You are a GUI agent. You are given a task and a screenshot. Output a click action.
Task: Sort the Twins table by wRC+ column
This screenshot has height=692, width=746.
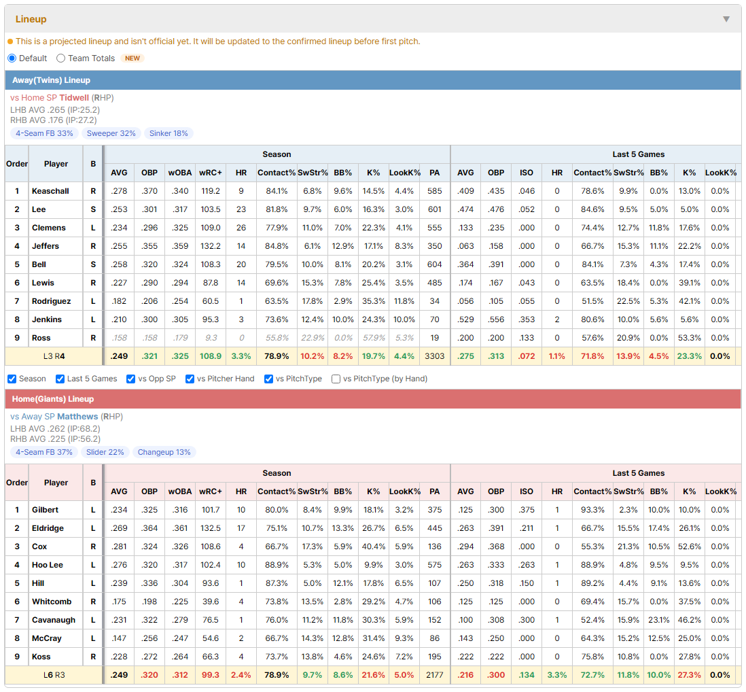coord(211,173)
